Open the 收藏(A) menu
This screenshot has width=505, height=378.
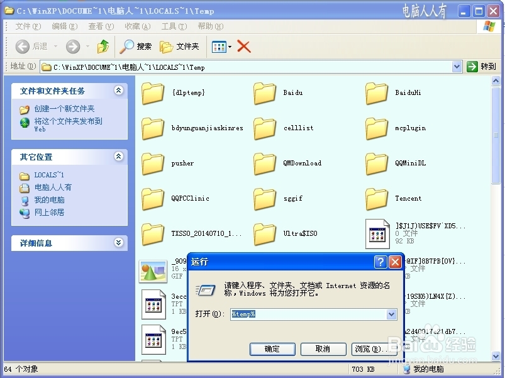138,26
